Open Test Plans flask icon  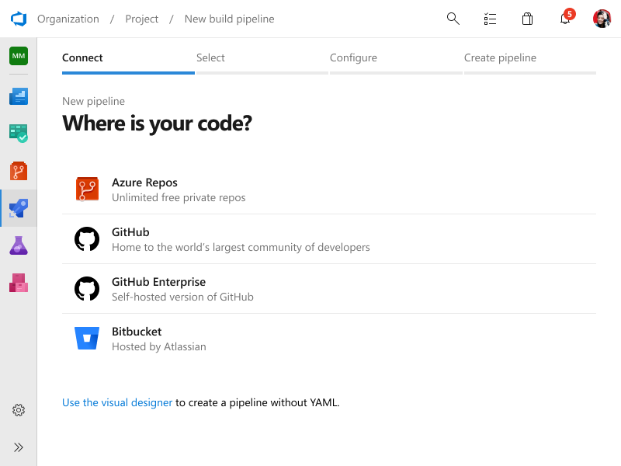pyautogui.click(x=19, y=245)
